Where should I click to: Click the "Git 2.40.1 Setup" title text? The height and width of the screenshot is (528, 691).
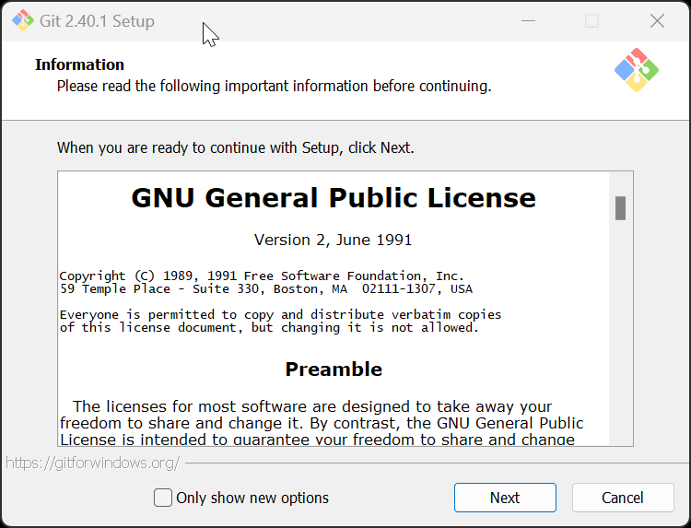tap(99, 20)
